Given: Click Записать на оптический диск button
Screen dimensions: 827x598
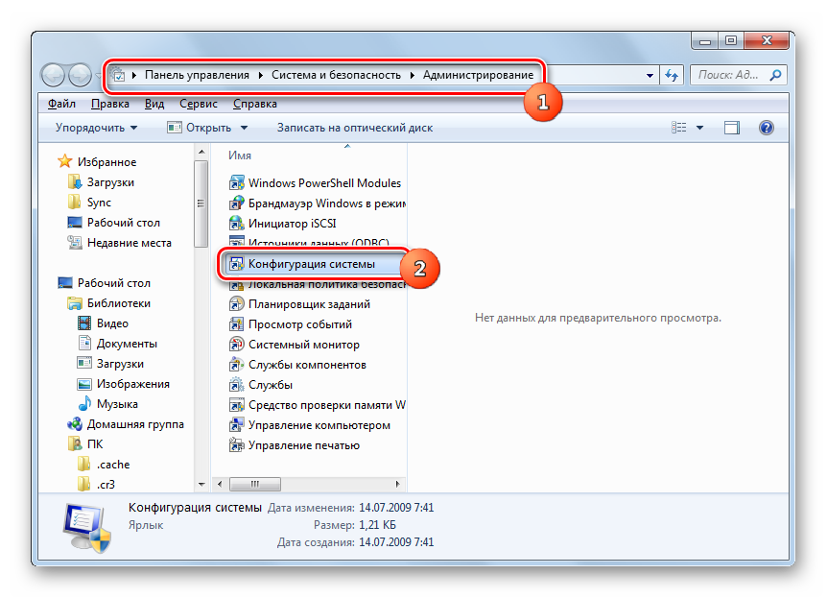Looking at the screenshot, I should click(x=355, y=128).
